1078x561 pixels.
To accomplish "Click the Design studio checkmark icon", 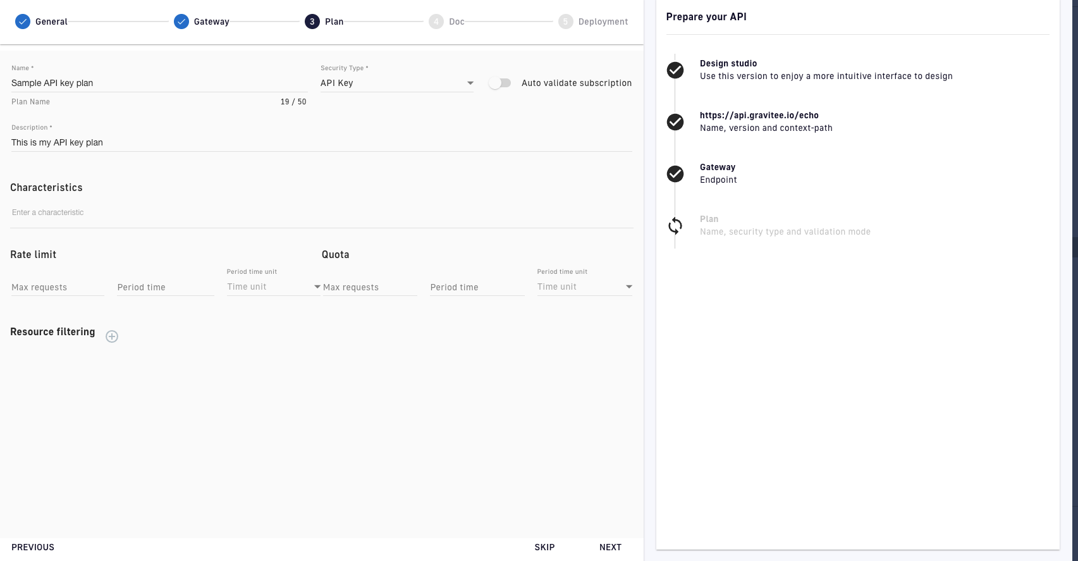I will pyautogui.click(x=675, y=70).
